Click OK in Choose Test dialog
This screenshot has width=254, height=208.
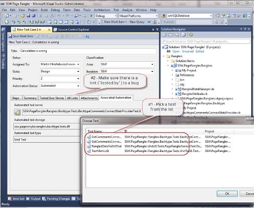pyautogui.click(x=227, y=194)
